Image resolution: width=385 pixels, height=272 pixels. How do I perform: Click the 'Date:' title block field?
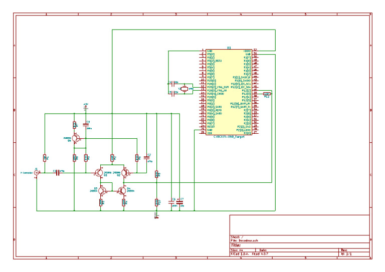tap(263, 250)
